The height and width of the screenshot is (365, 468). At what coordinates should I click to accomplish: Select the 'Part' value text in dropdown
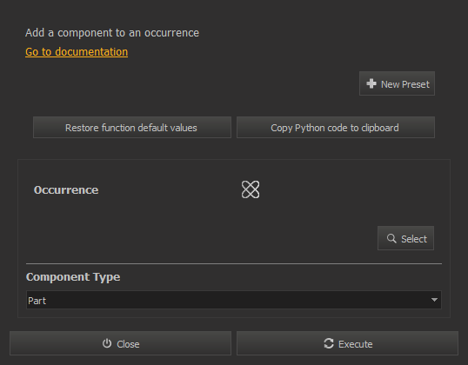(x=37, y=301)
